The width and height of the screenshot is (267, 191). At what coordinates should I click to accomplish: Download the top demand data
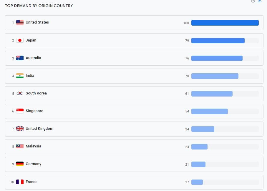tap(260, 1)
